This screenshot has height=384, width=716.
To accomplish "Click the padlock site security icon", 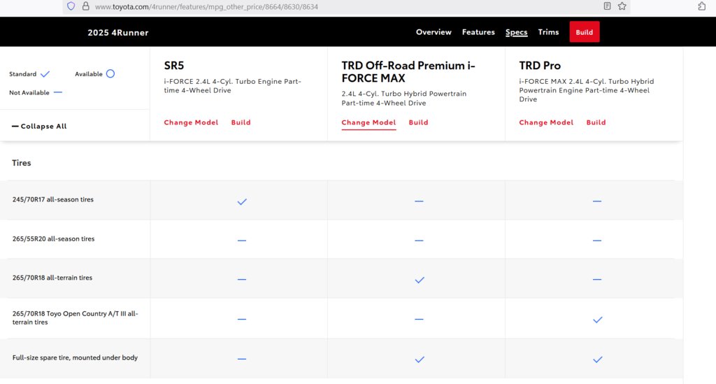I will point(85,6).
